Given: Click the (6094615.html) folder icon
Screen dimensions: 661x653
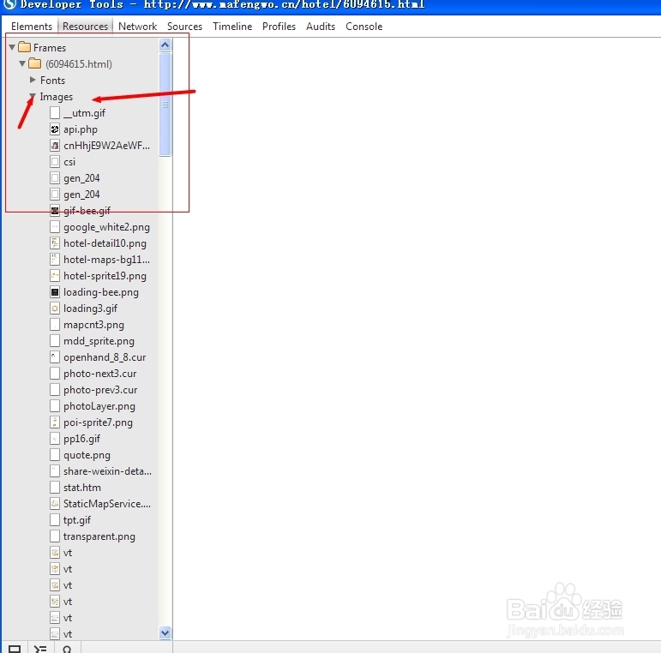Looking at the screenshot, I should click(x=34, y=63).
